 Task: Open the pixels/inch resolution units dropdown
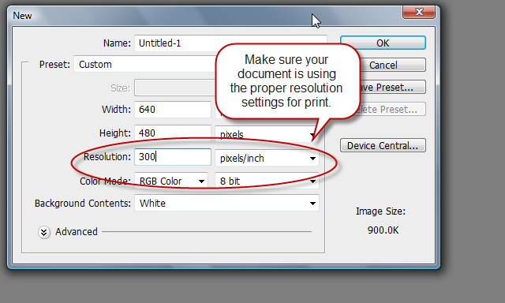point(267,158)
